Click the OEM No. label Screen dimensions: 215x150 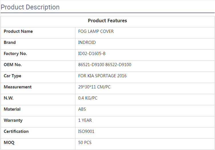pos(13,65)
